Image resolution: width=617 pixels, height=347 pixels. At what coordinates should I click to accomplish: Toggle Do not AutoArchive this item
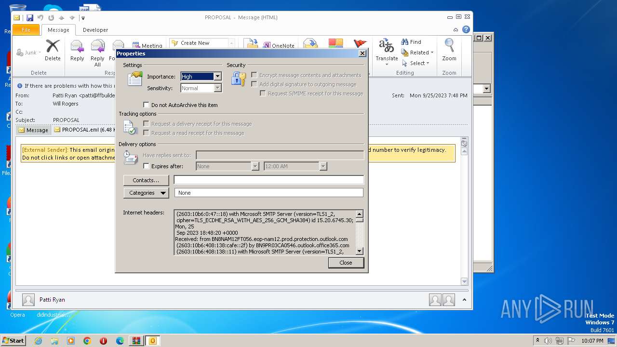[147, 105]
